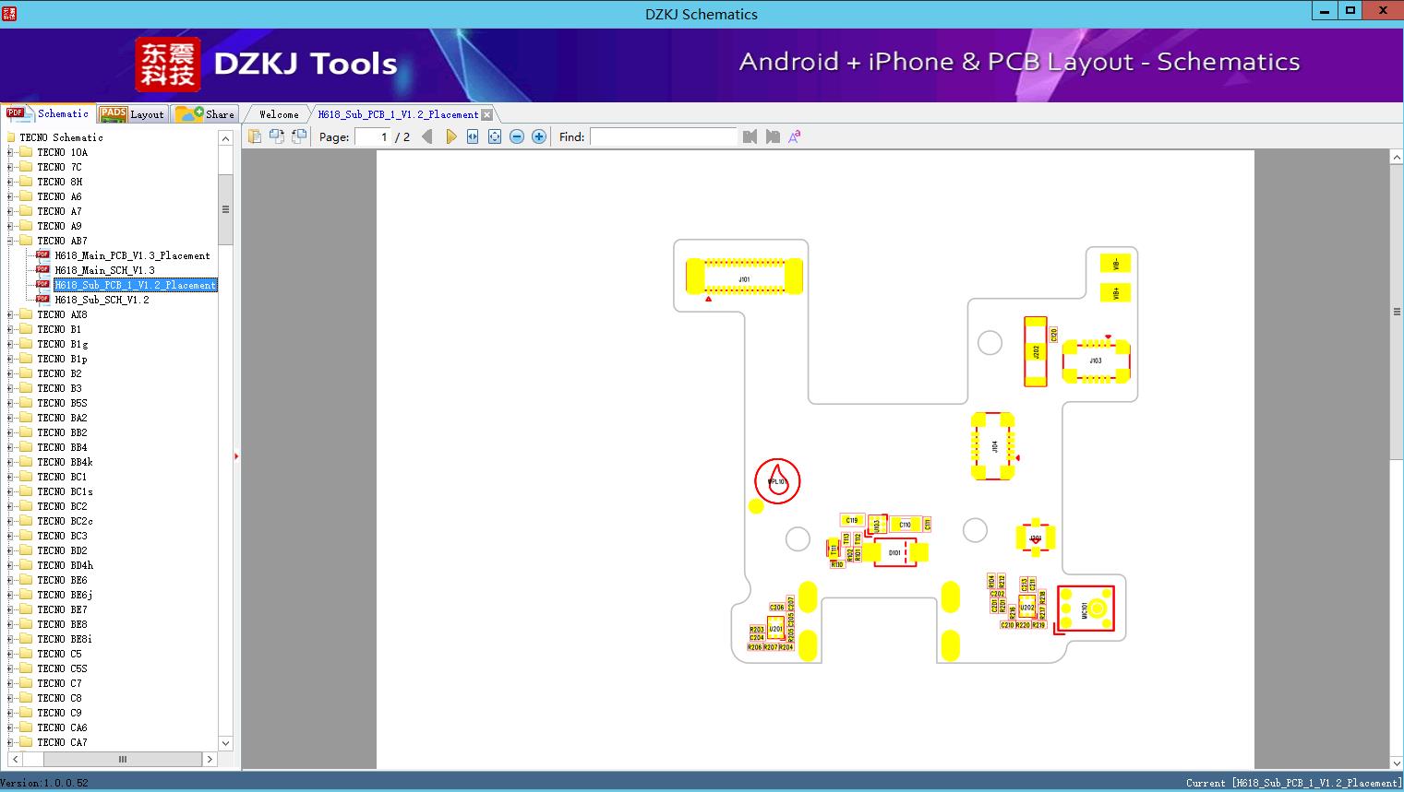Select the TECNO BC1s folder

[x=65, y=491]
